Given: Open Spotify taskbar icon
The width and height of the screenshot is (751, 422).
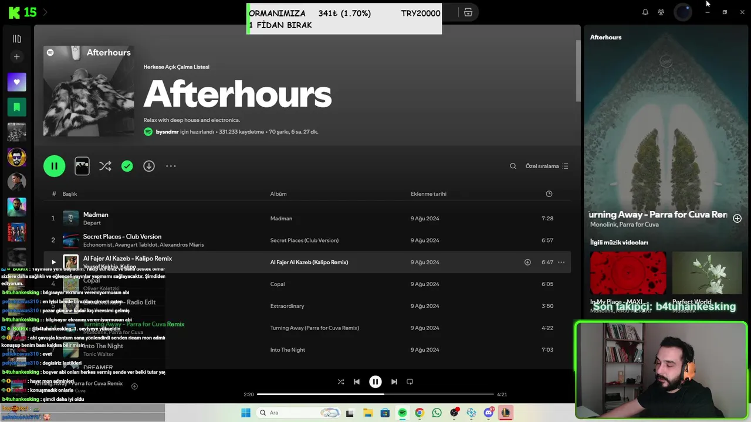Looking at the screenshot, I should pyautogui.click(x=402, y=413).
